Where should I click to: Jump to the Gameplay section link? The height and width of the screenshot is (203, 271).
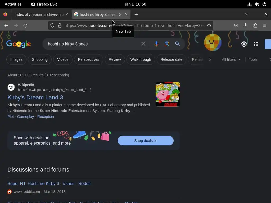tap(25, 117)
